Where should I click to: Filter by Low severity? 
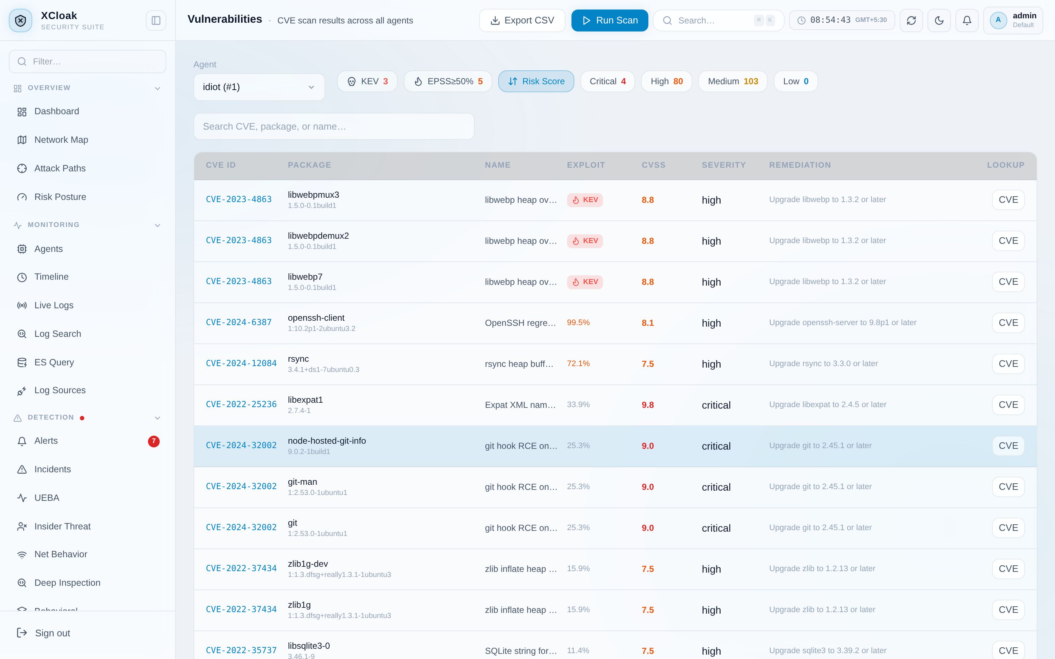(796, 82)
